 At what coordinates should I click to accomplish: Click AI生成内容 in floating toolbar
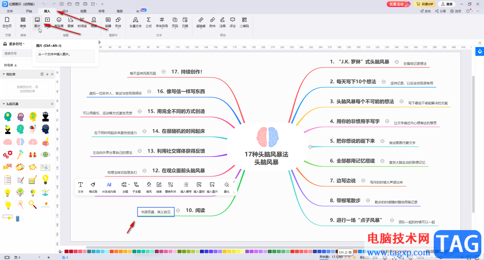(x=109, y=187)
